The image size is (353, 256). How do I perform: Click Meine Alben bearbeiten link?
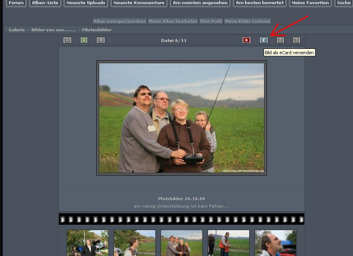pyautogui.click(x=173, y=21)
